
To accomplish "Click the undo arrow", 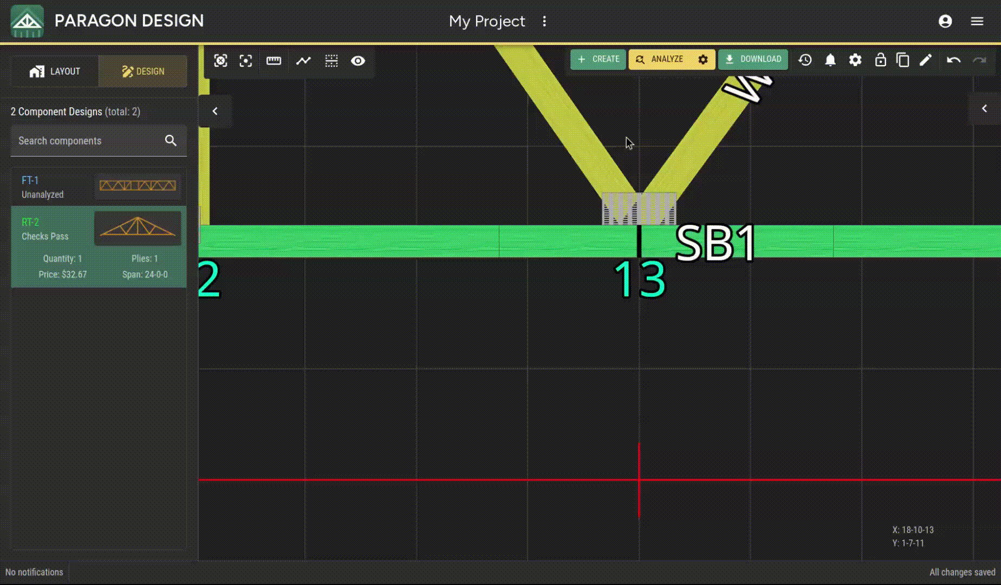I will coord(953,60).
